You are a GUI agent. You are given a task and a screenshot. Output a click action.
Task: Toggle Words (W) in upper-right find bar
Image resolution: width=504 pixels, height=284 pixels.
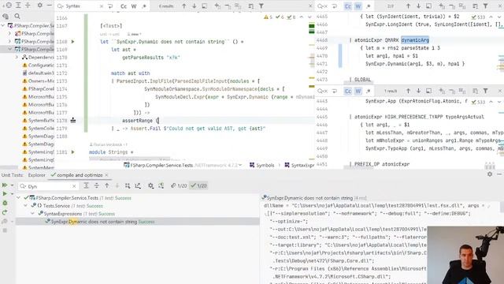tap(358, 6)
